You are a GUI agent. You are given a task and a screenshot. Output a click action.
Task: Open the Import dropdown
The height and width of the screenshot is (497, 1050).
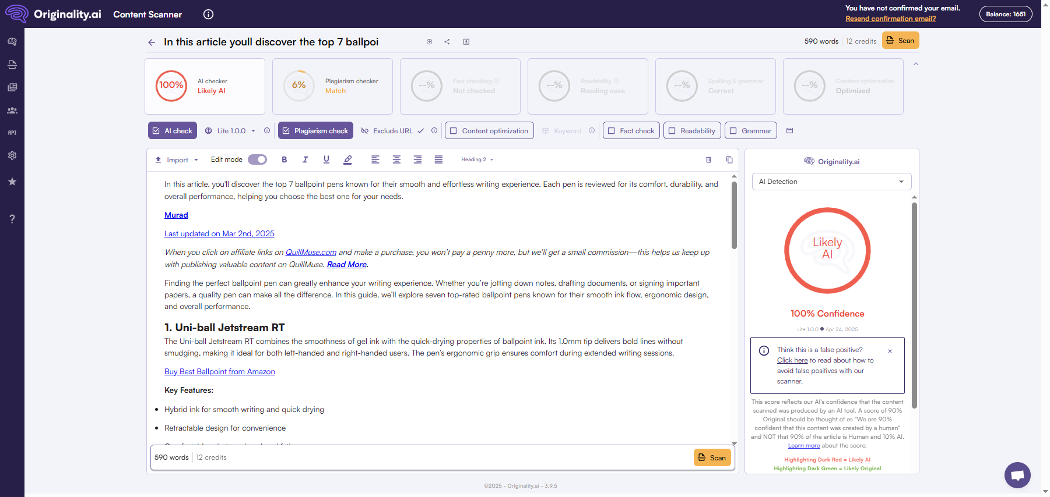(x=177, y=160)
